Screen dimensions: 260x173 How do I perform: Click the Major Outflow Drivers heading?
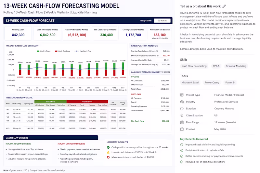tap(71, 144)
